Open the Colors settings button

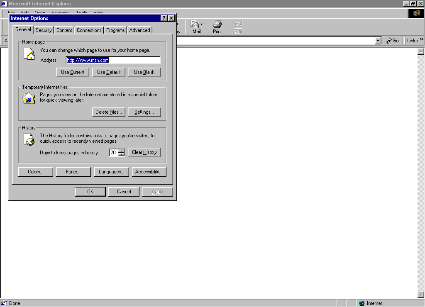pos(36,172)
